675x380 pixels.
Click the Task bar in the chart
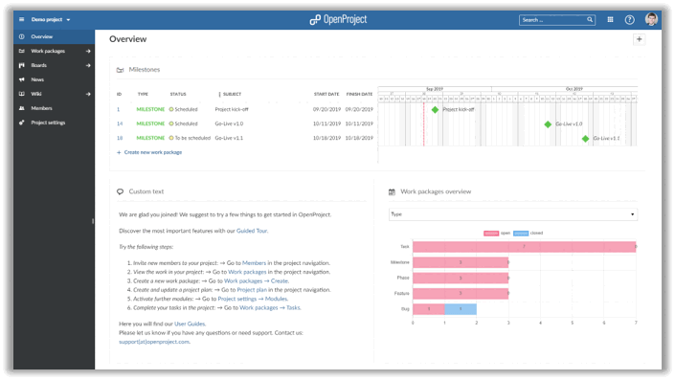pyautogui.click(x=524, y=247)
